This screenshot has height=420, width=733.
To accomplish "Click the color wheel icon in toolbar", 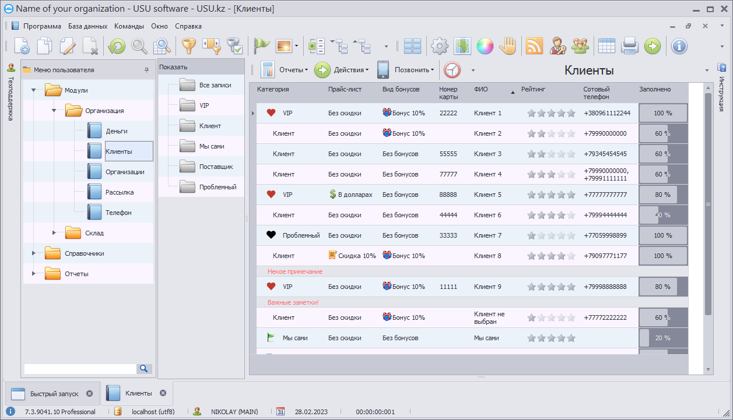I will click(485, 46).
